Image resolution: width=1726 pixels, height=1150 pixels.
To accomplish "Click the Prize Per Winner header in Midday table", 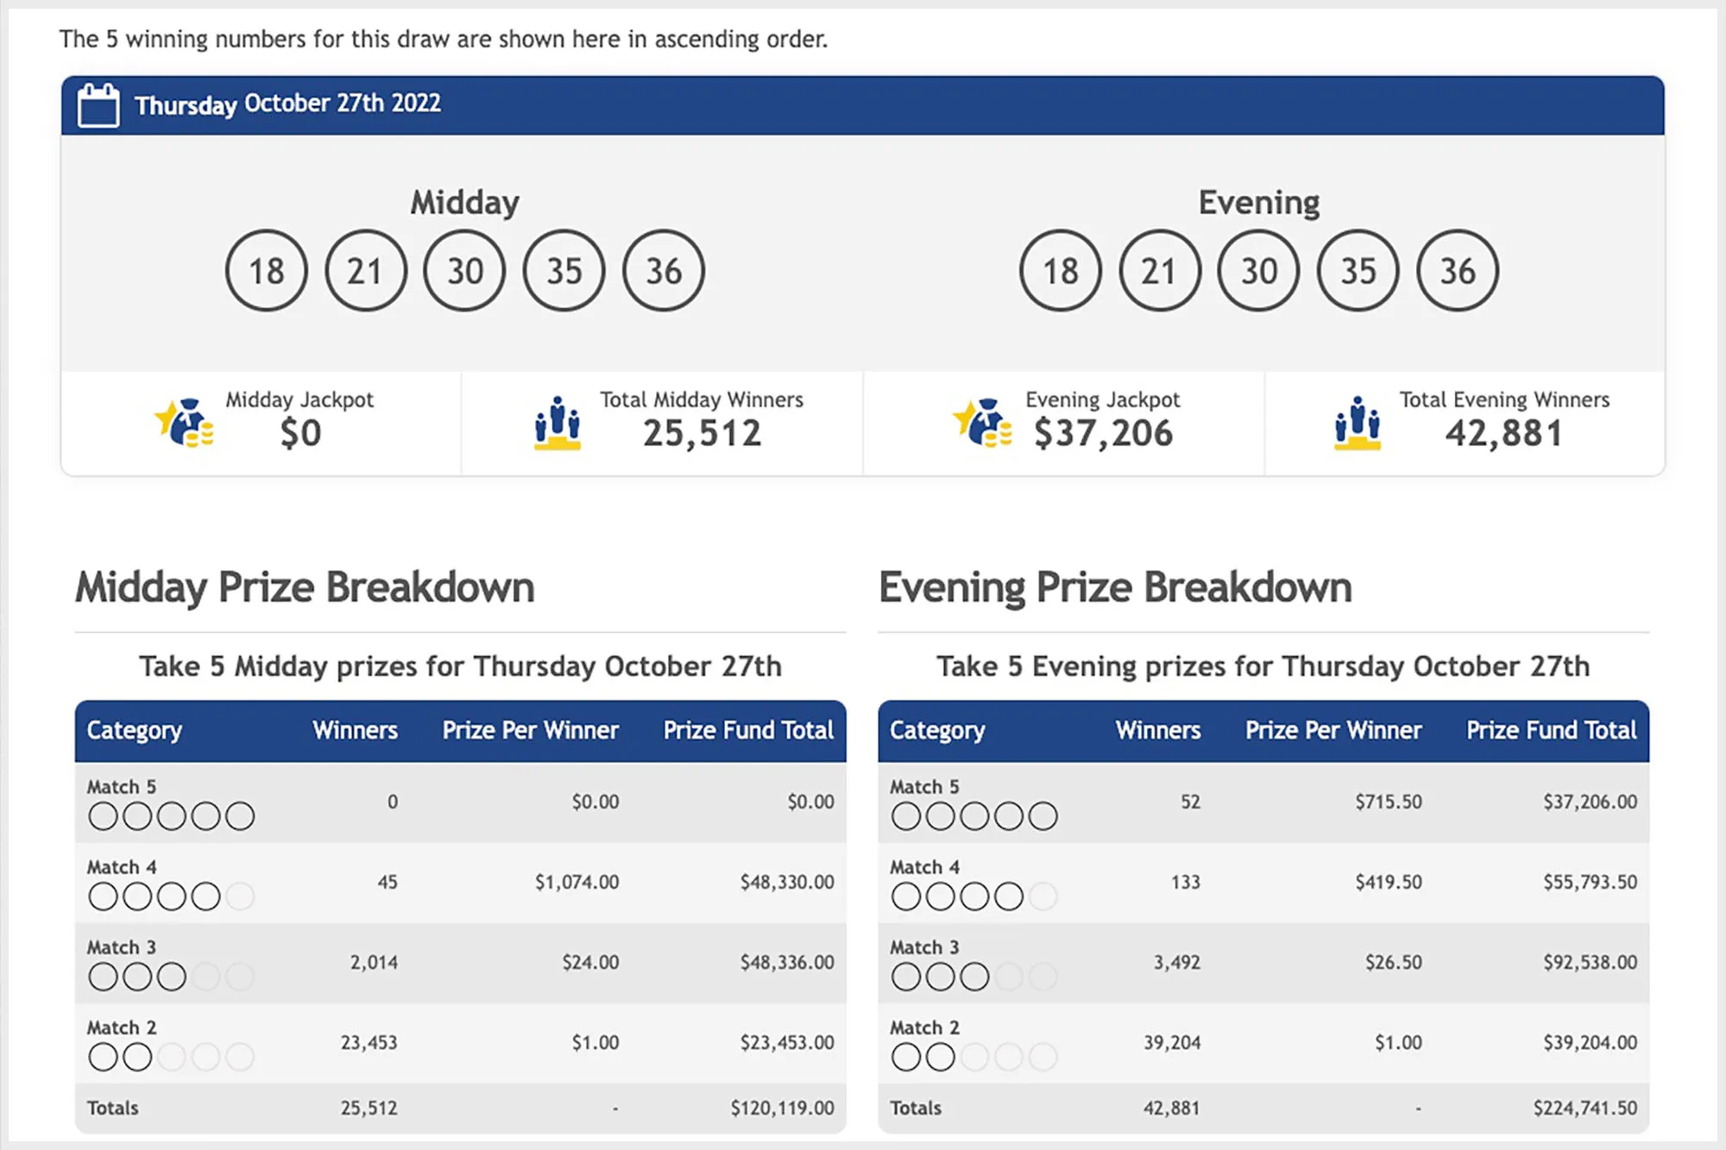I will [530, 730].
